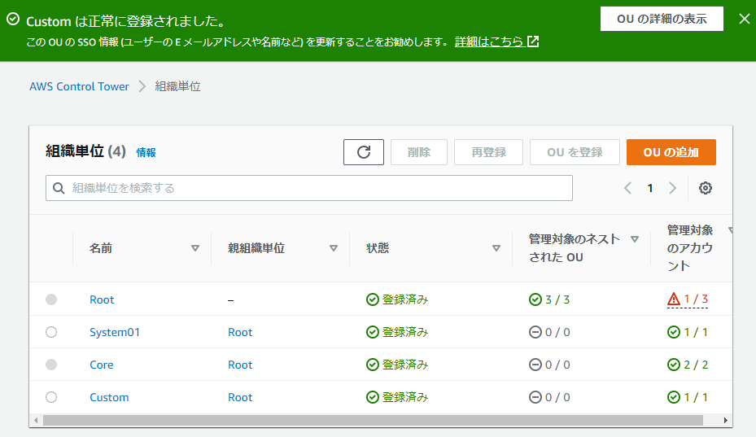This screenshot has height=437, width=756.
Task: Open the System01 OU link
Action: 115,332
